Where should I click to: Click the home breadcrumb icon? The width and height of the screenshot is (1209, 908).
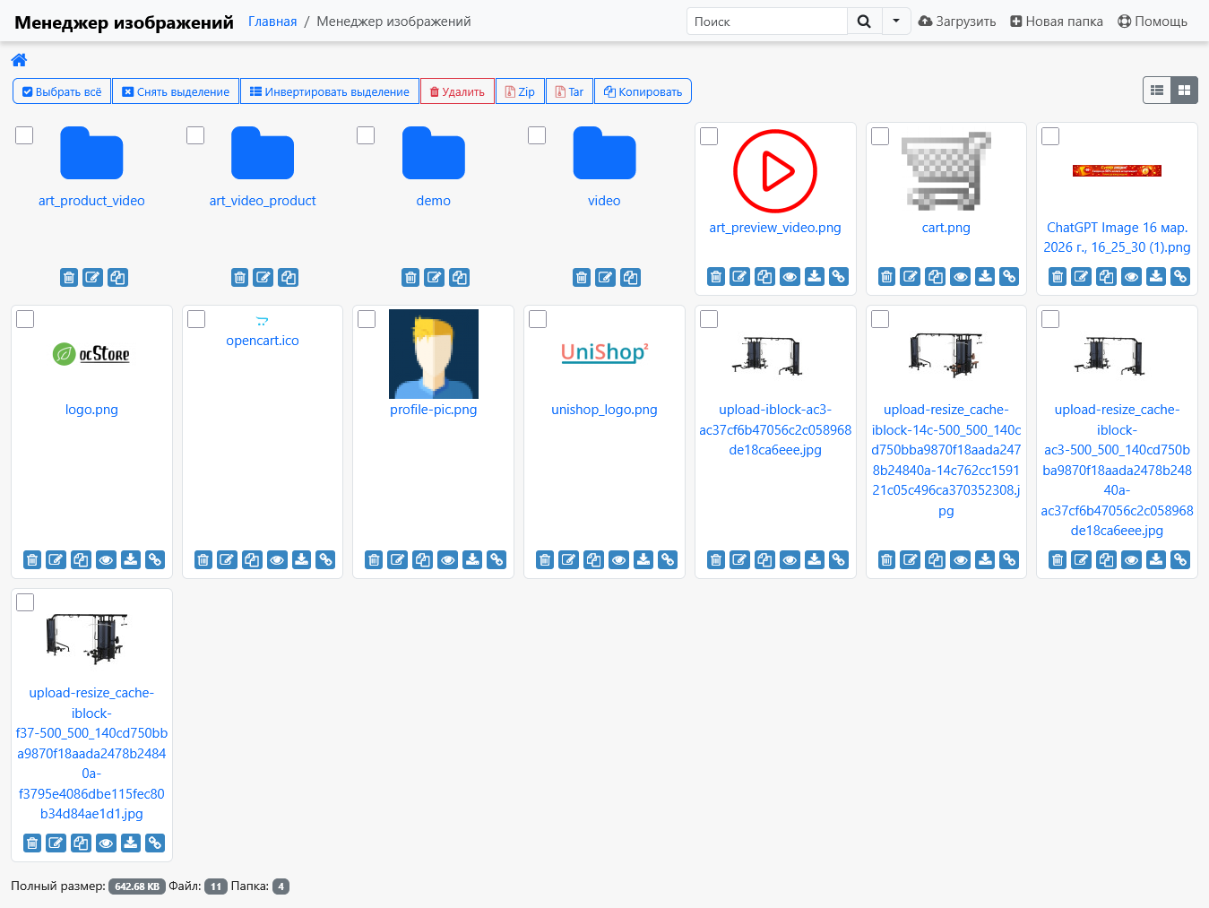pyautogui.click(x=19, y=60)
